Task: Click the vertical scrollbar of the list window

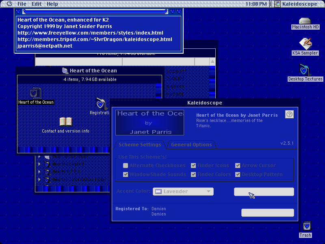Action: click(x=212, y=82)
